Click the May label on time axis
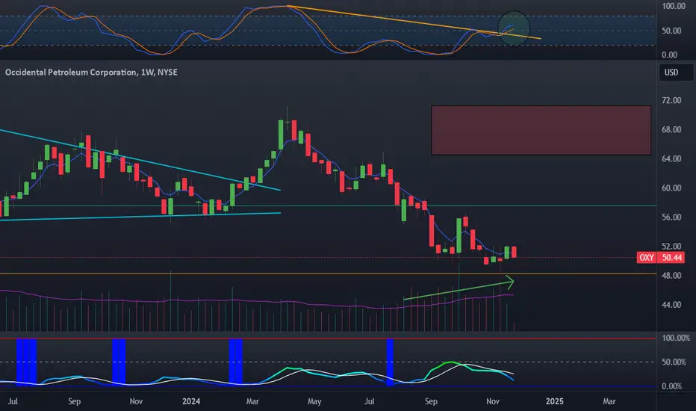This screenshot has width=696, height=411. pyautogui.click(x=314, y=401)
